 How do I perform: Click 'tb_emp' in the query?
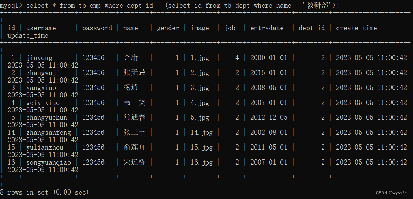click(x=90, y=6)
